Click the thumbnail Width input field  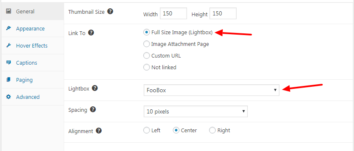[x=173, y=14]
